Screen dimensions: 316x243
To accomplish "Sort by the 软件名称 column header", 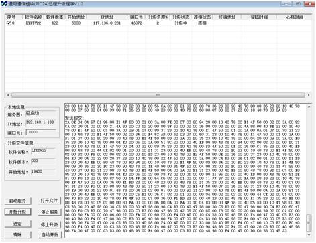I will (x=34, y=17).
